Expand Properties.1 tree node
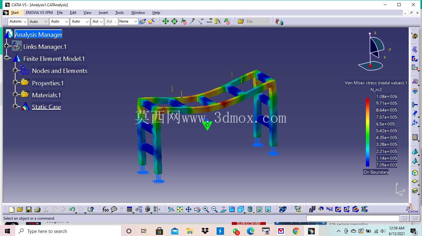Viewport: 422px width, 236px height. point(15,82)
